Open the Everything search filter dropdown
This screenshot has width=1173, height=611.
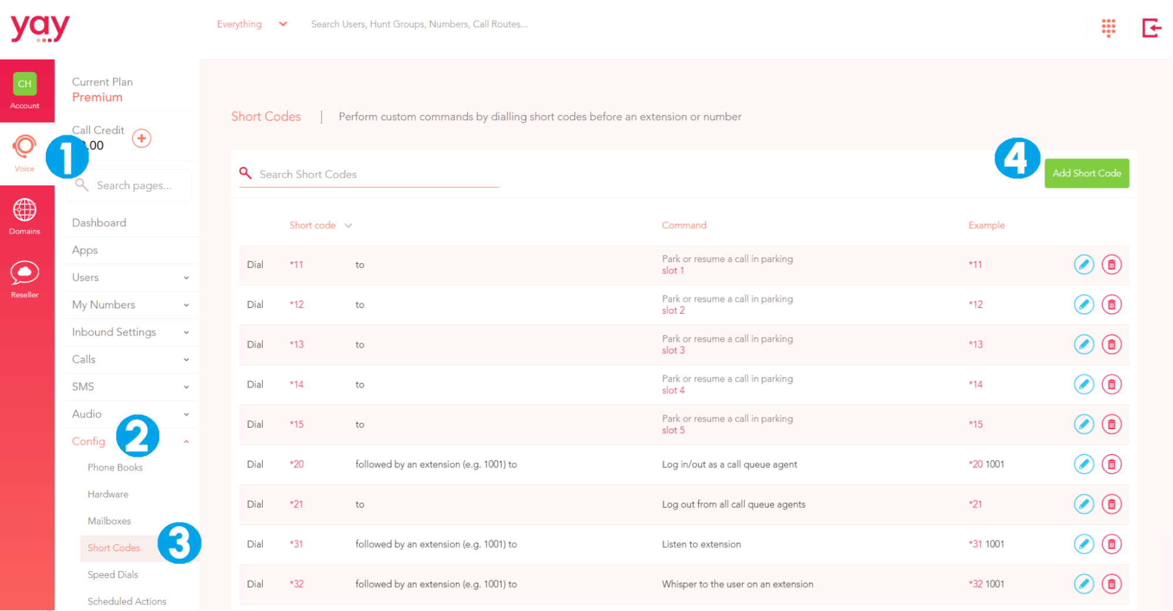pos(252,24)
